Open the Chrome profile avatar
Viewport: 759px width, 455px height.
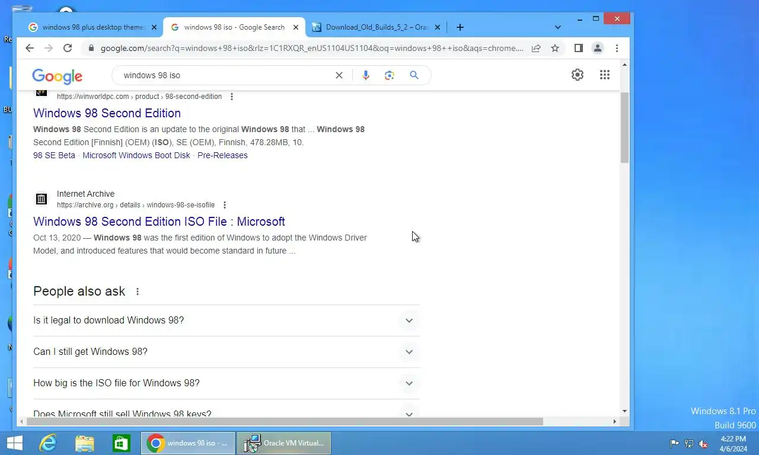(x=598, y=49)
